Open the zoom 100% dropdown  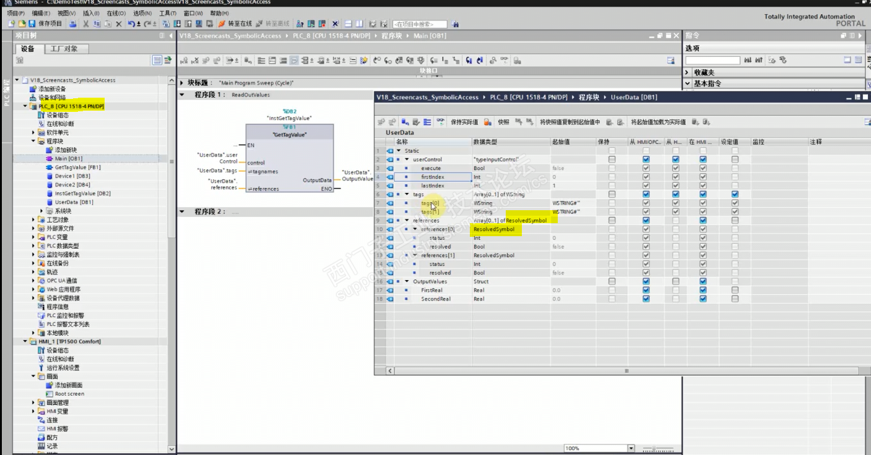631,448
